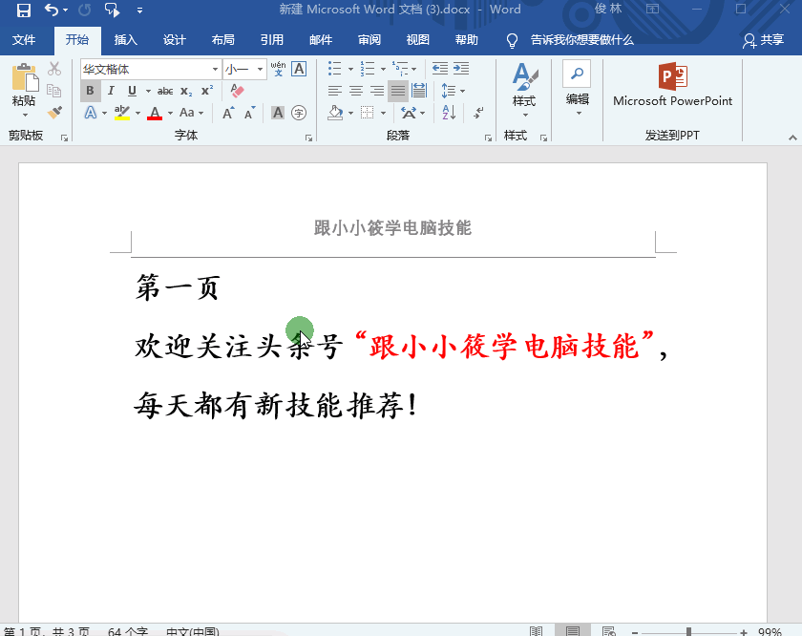The width and height of the screenshot is (802, 636).
Task: Toggle character shading icon
Action: point(278,113)
